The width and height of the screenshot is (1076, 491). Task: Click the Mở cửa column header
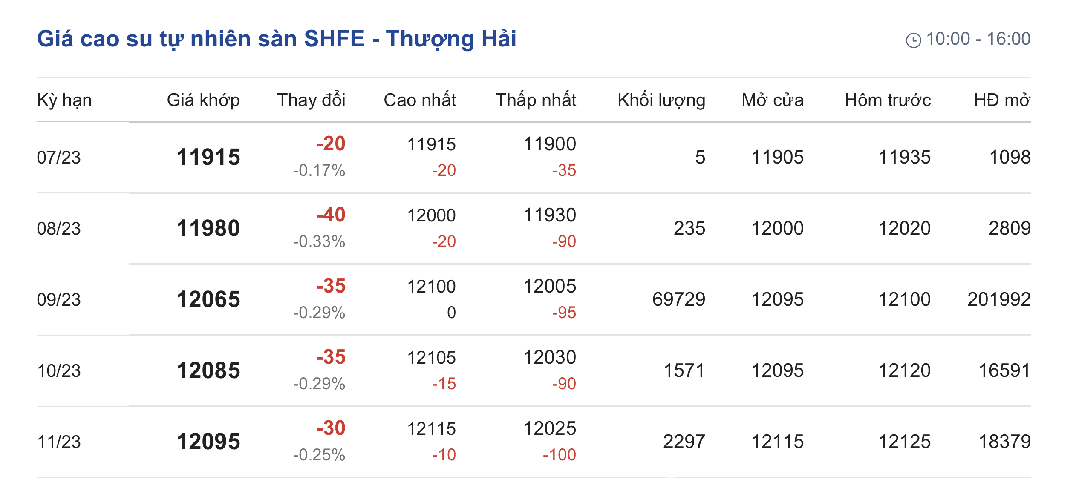coord(773,100)
